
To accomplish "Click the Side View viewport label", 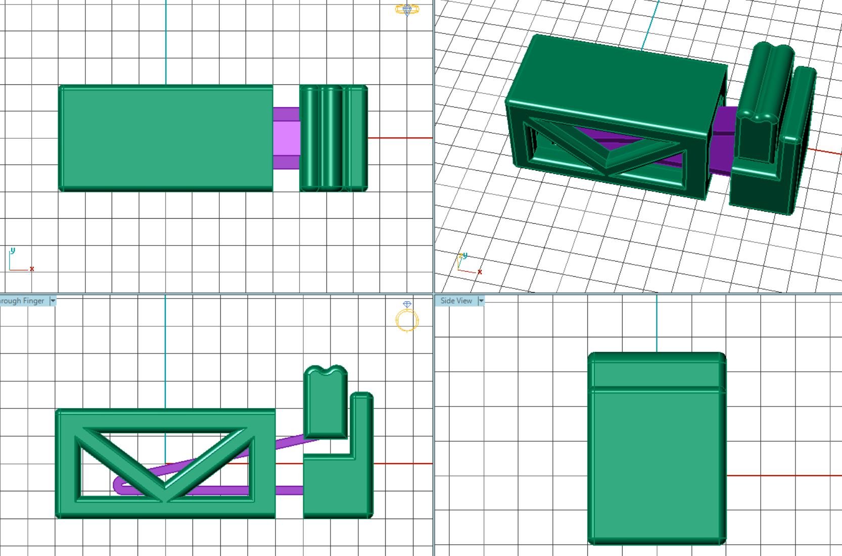I will click(456, 301).
